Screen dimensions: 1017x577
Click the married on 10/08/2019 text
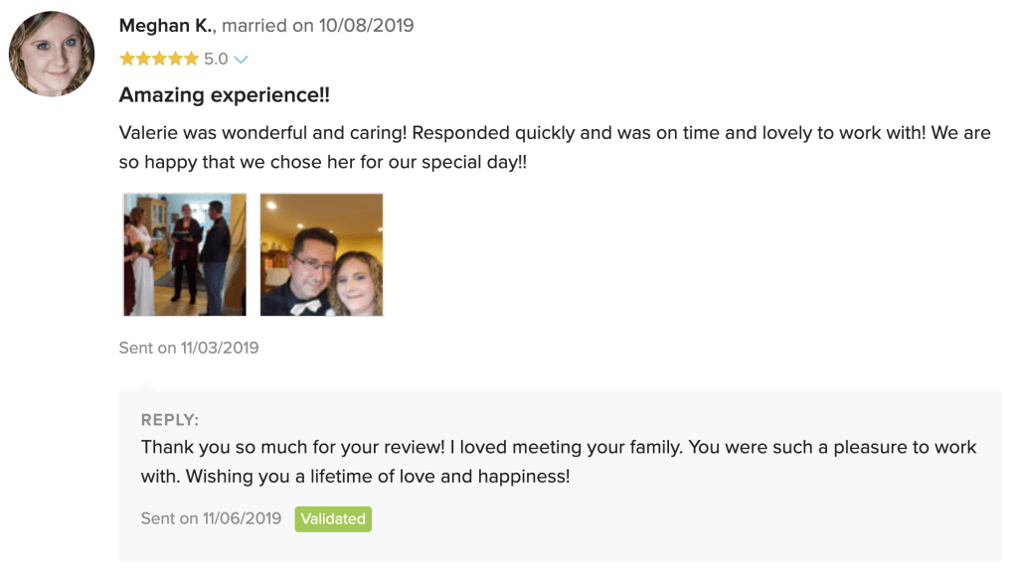coord(318,26)
